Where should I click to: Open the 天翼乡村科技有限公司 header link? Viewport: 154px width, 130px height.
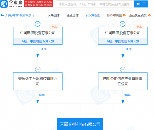pos(20,15)
